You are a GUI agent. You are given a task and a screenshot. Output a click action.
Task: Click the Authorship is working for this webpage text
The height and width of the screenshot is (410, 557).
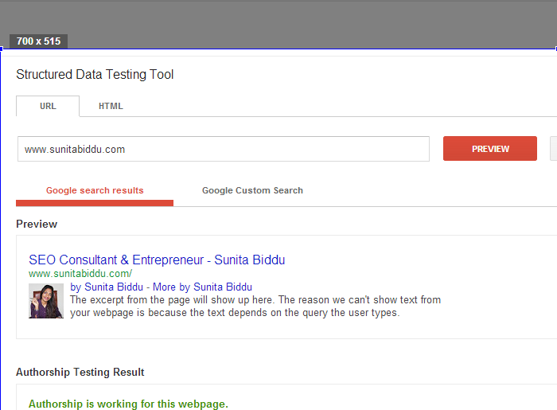128,404
